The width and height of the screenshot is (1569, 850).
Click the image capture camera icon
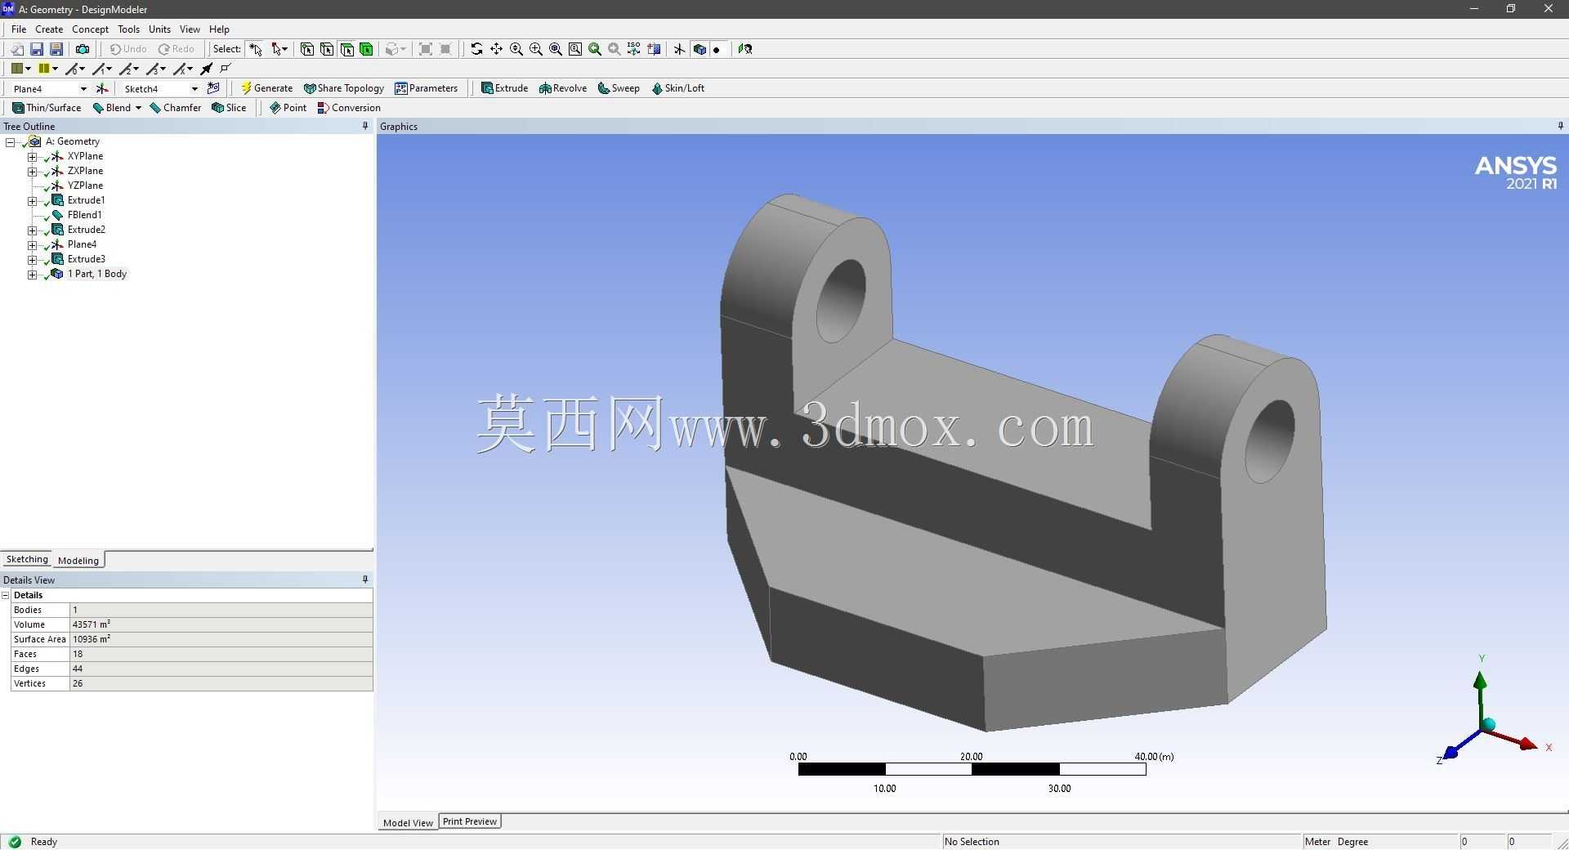tap(82, 49)
